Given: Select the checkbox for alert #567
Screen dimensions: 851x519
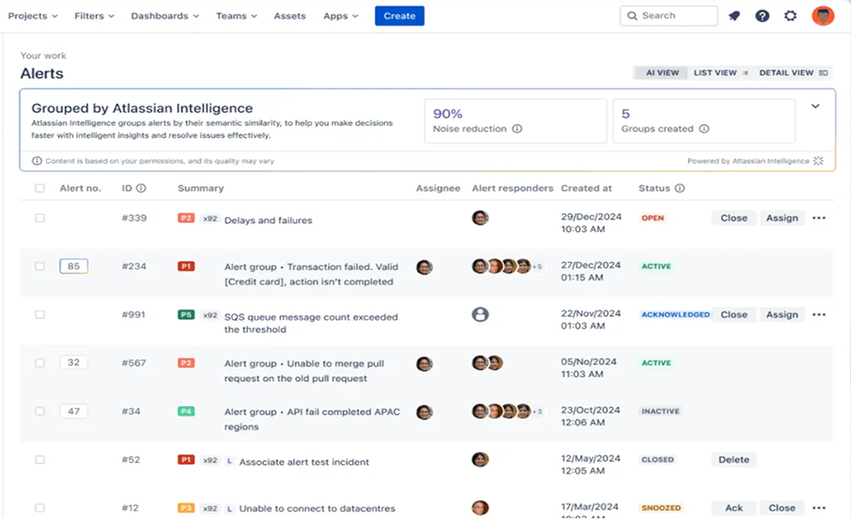Looking at the screenshot, I should [39, 364].
